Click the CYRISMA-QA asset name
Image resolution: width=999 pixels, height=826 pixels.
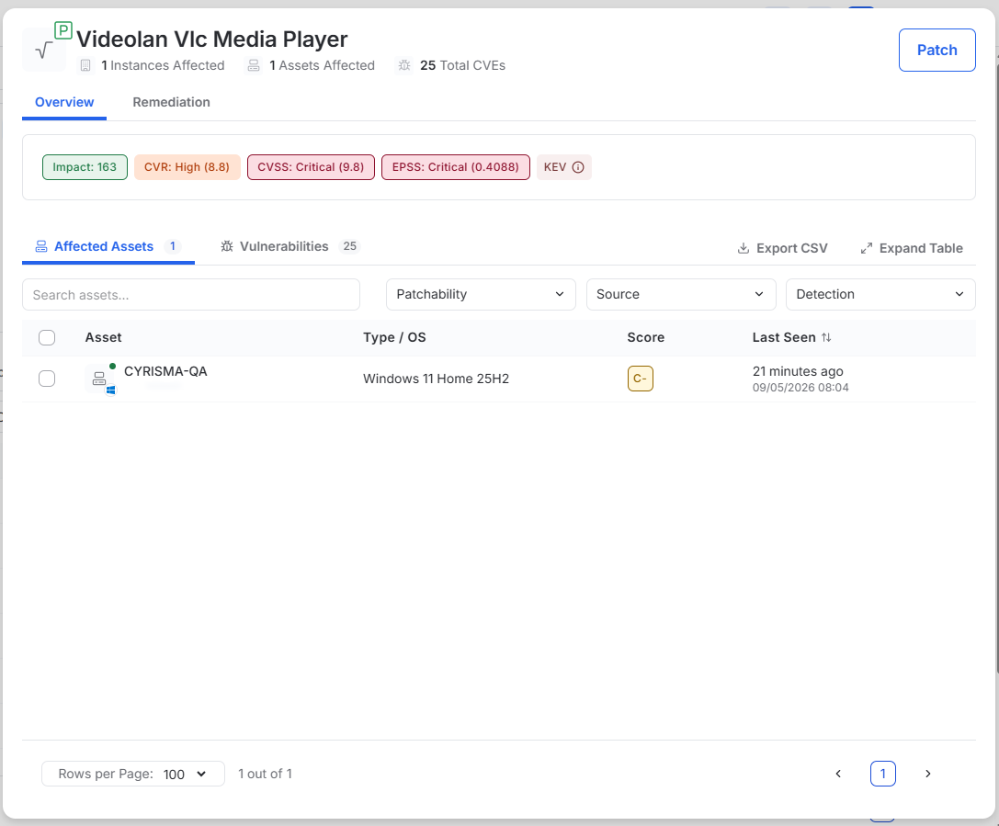click(165, 371)
